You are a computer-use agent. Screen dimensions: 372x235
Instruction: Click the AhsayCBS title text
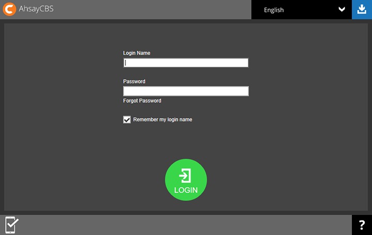(37, 10)
